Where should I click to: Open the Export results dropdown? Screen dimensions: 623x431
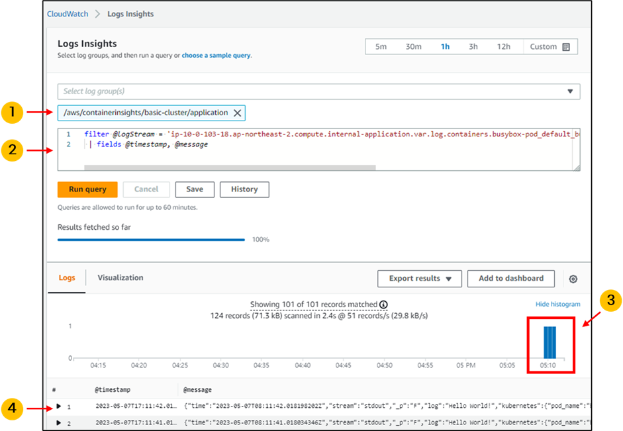[420, 279]
